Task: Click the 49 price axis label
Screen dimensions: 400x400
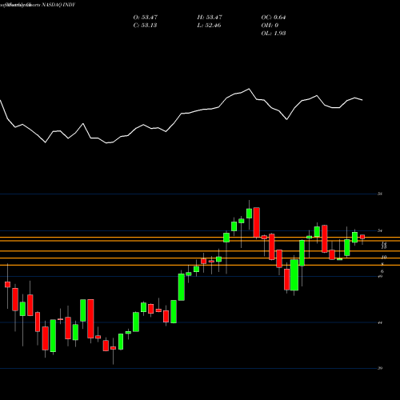Action: click(x=380, y=277)
